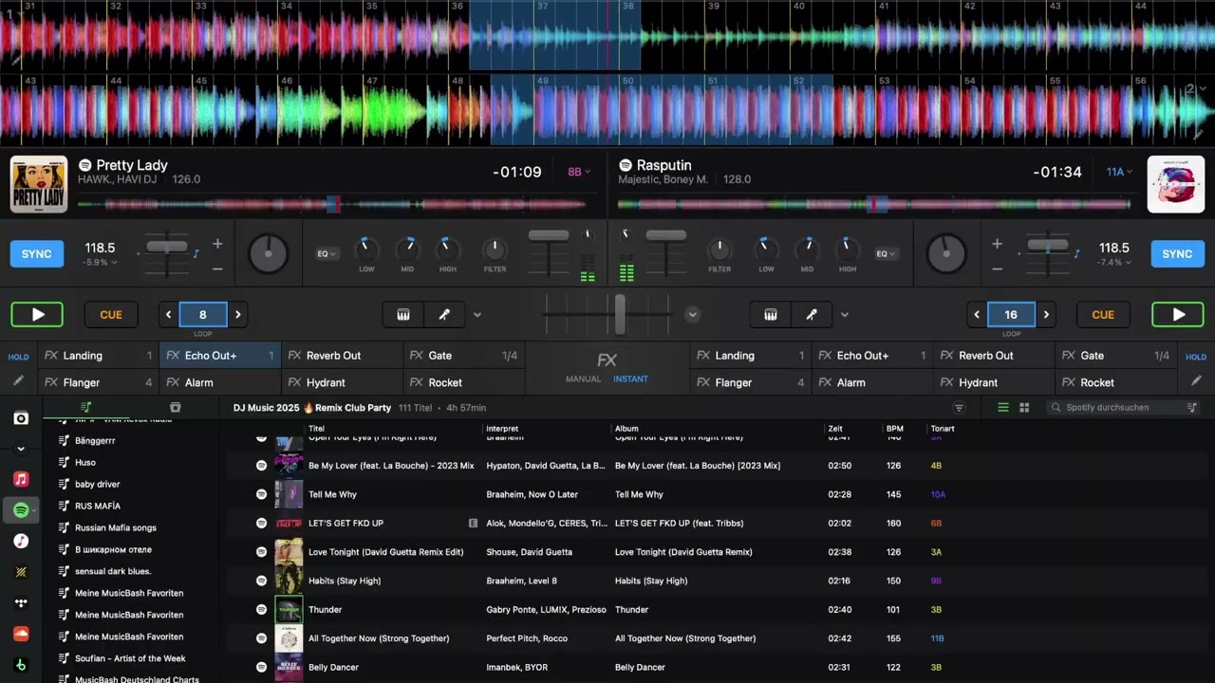Toggle SYNC on the left deck
This screenshot has height=683, width=1215.
pos(37,254)
